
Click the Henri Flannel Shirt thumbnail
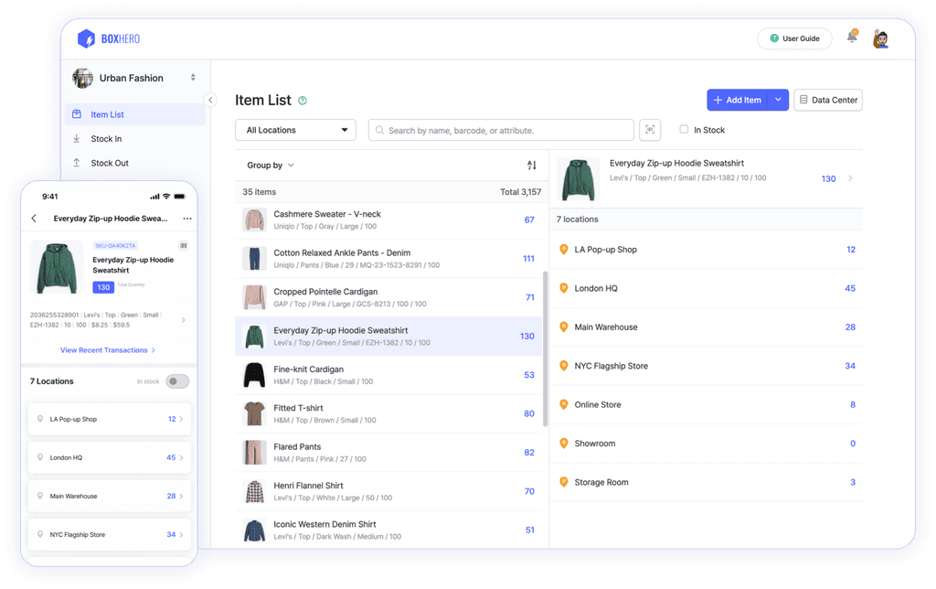click(254, 492)
